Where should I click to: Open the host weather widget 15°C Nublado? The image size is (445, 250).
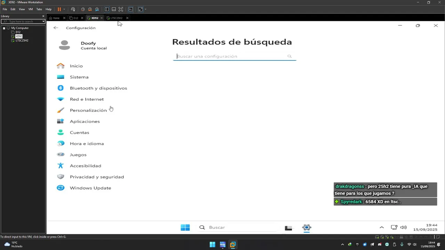(x=13, y=244)
